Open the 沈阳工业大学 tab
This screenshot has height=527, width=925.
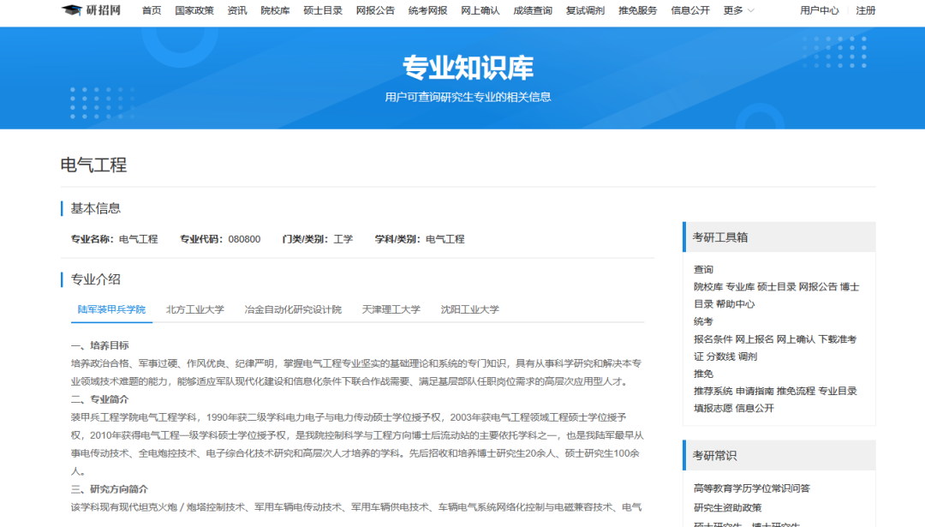click(x=470, y=309)
